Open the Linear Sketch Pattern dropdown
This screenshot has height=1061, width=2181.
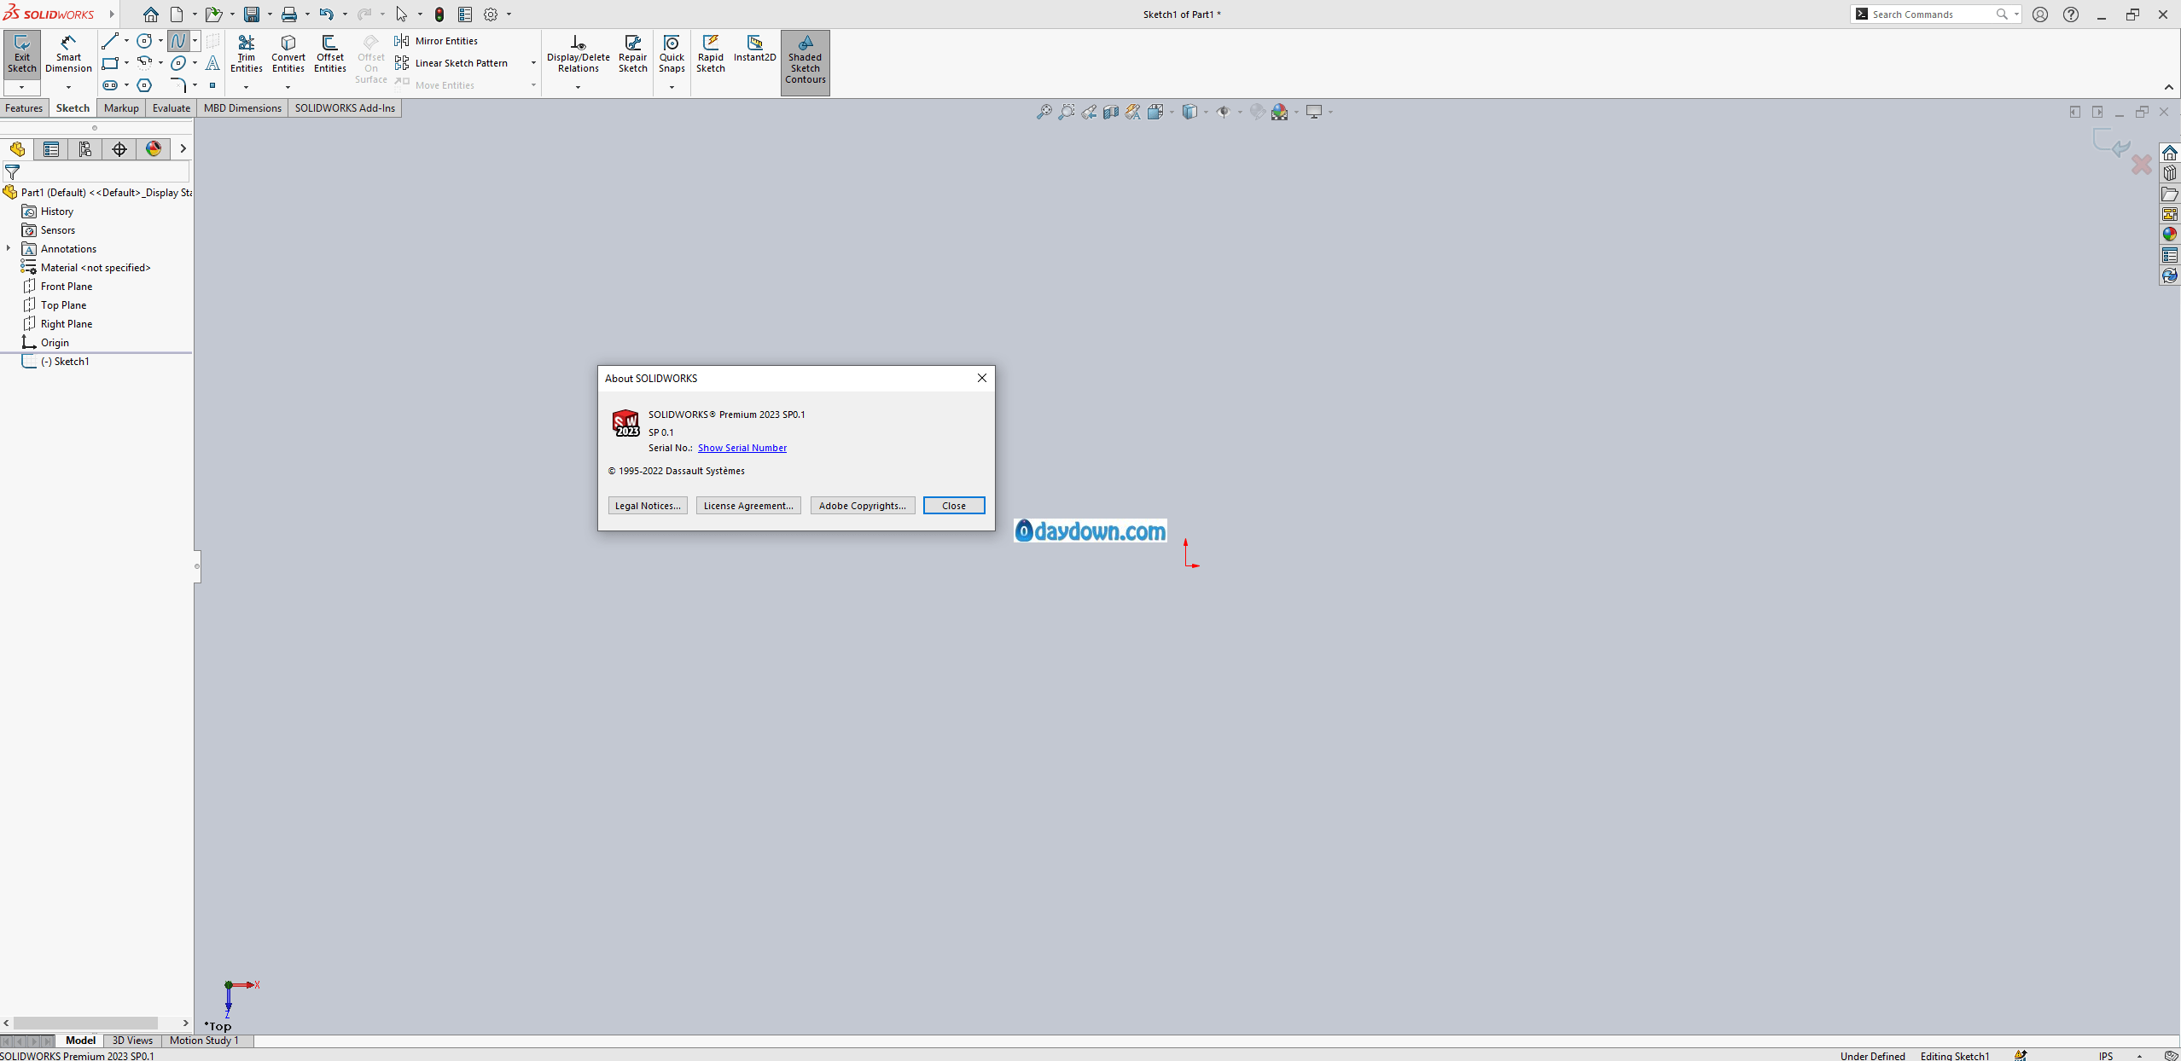tap(533, 62)
